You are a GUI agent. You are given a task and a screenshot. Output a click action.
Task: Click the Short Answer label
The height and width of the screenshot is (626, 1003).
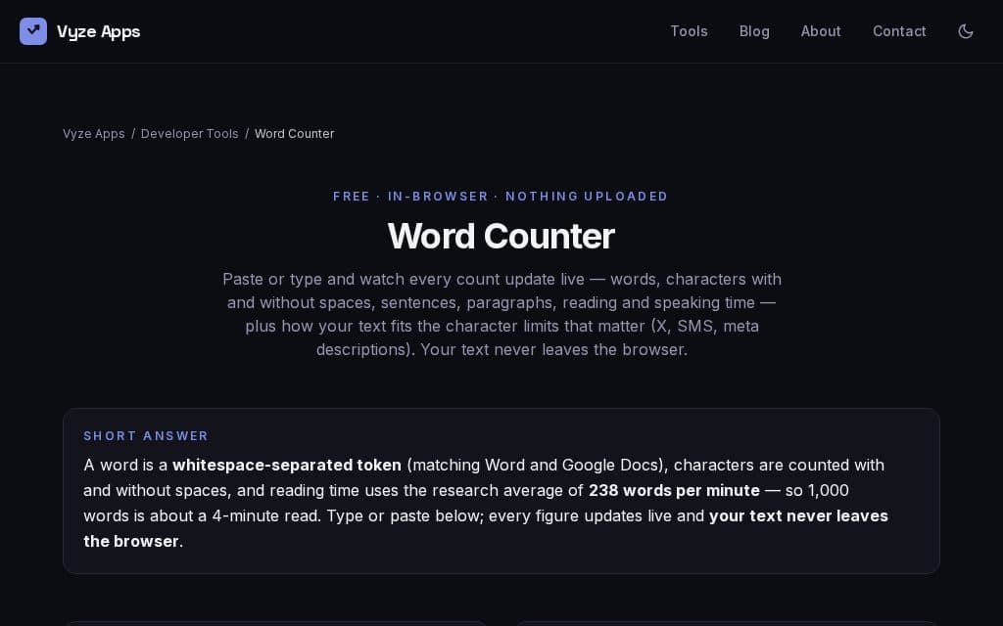pyautogui.click(x=146, y=435)
